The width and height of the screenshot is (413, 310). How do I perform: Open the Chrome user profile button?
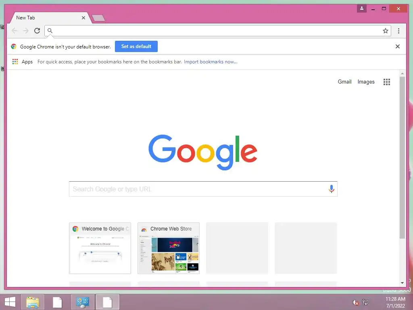pos(362,8)
